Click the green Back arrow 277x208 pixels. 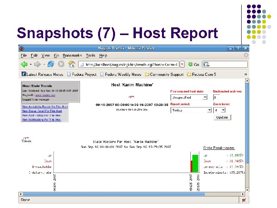[x=24, y=64]
